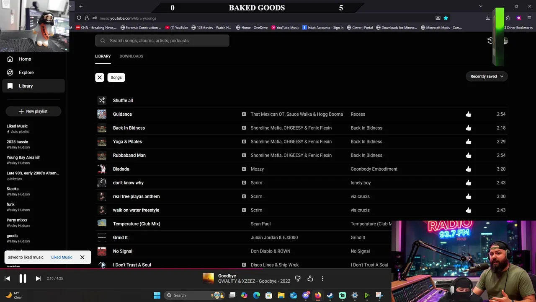Click the site lock icon in address bar

click(x=87, y=18)
